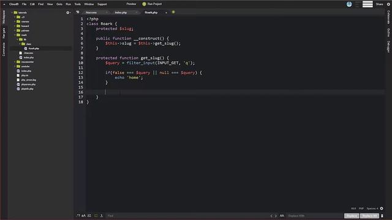
Task: Click the Roark.php file icon in tree
Action: 26,48
